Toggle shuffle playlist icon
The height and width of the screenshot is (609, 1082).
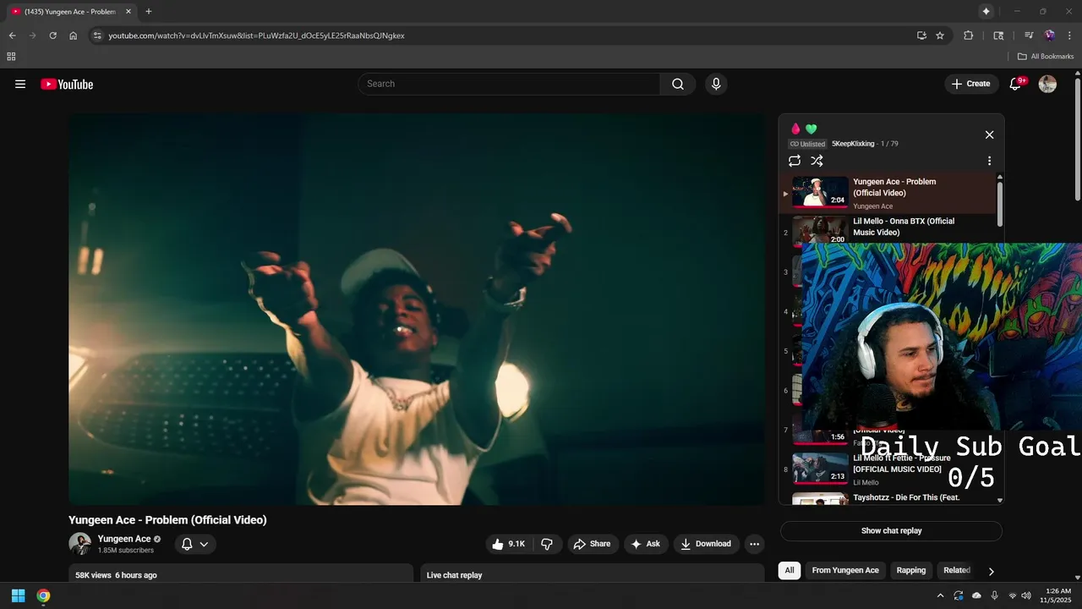point(817,161)
